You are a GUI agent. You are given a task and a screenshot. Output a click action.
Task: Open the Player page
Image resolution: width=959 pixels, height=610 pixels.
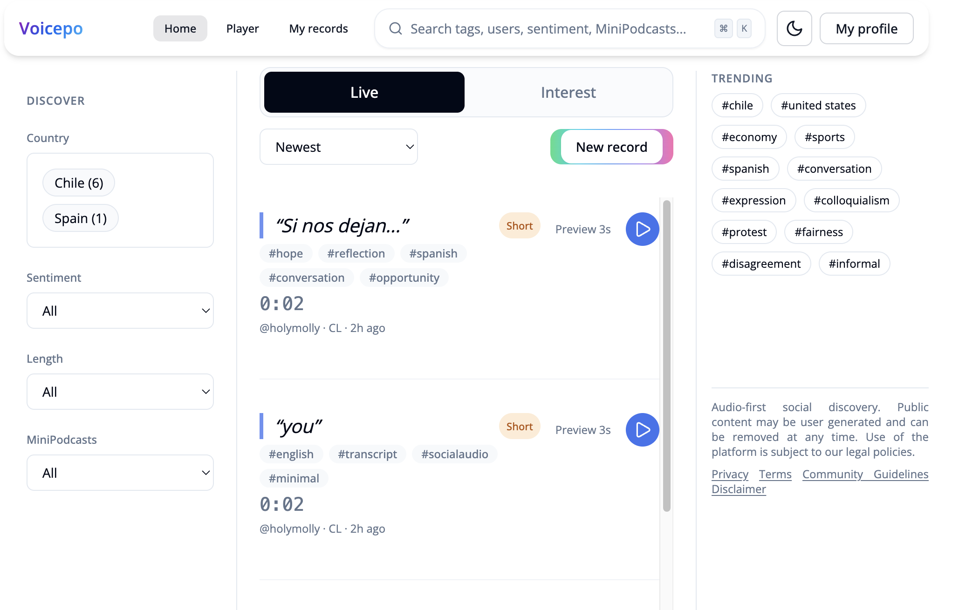click(x=242, y=28)
